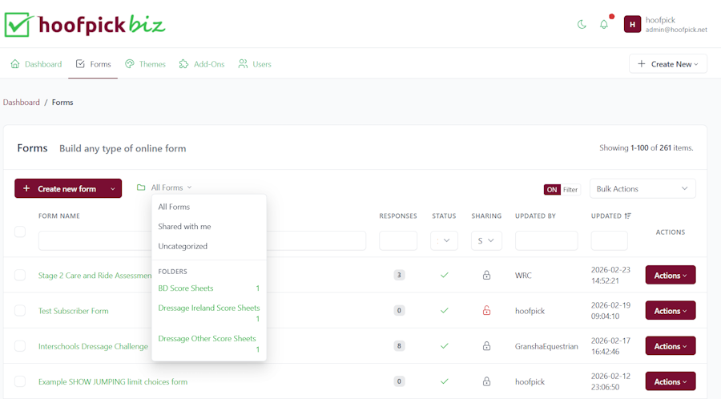Image resolution: width=721 pixels, height=399 pixels.
Task: Open the Sharing filter dropdown
Action: coord(486,240)
